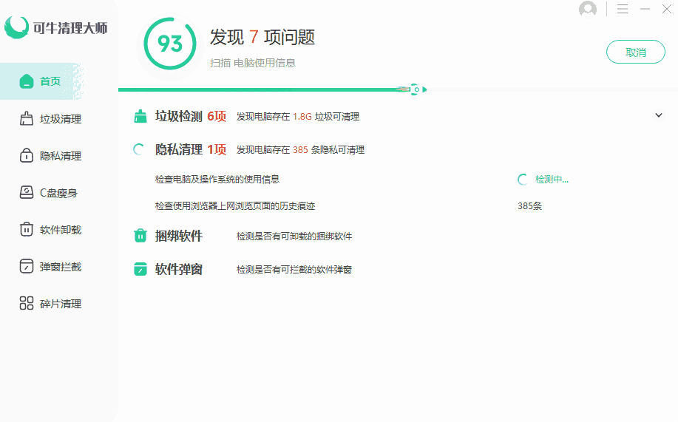Click the 弹窗拦截 window sidebar icon
The height and width of the screenshot is (422, 678).
click(x=27, y=266)
